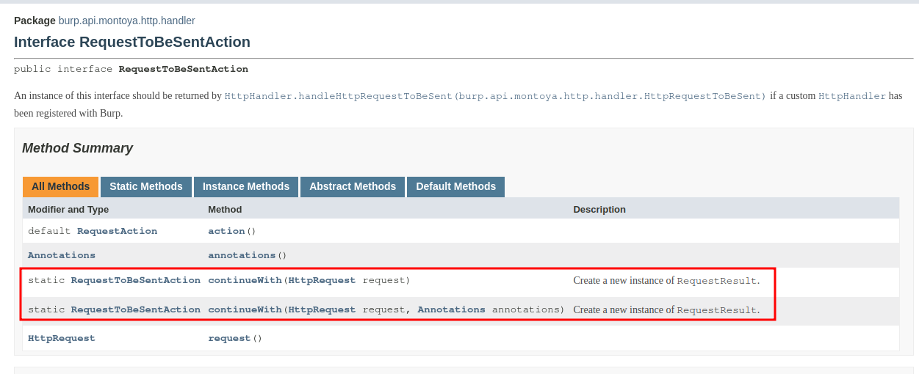The width and height of the screenshot is (919, 374).
Task: Select the All Methods tab
Action: click(x=60, y=186)
